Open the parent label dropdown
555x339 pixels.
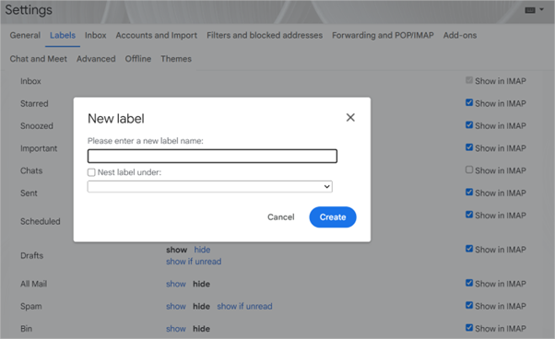point(209,186)
